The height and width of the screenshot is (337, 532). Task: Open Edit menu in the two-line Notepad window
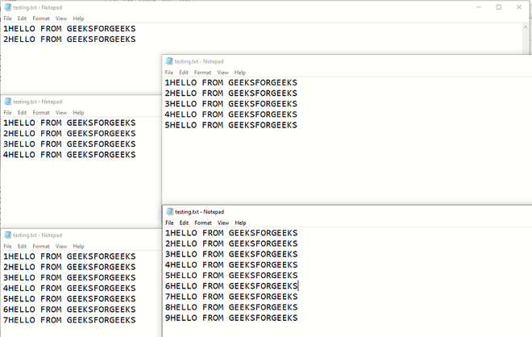[x=22, y=19]
